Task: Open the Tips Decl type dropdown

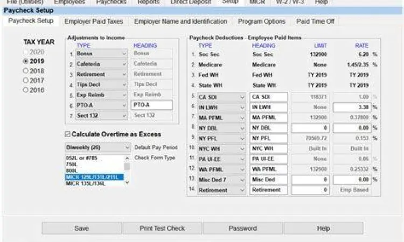Action: (x=101, y=84)
